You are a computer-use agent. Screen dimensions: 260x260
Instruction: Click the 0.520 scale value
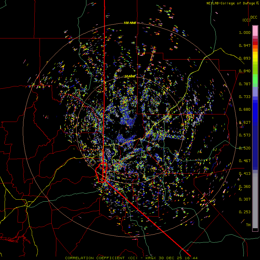click(x=245, y=148)
